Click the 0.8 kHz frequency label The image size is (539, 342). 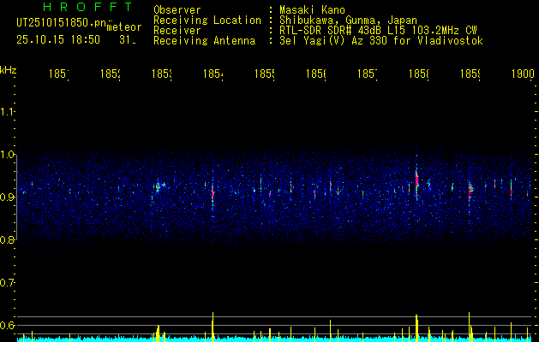coord(7,239)
